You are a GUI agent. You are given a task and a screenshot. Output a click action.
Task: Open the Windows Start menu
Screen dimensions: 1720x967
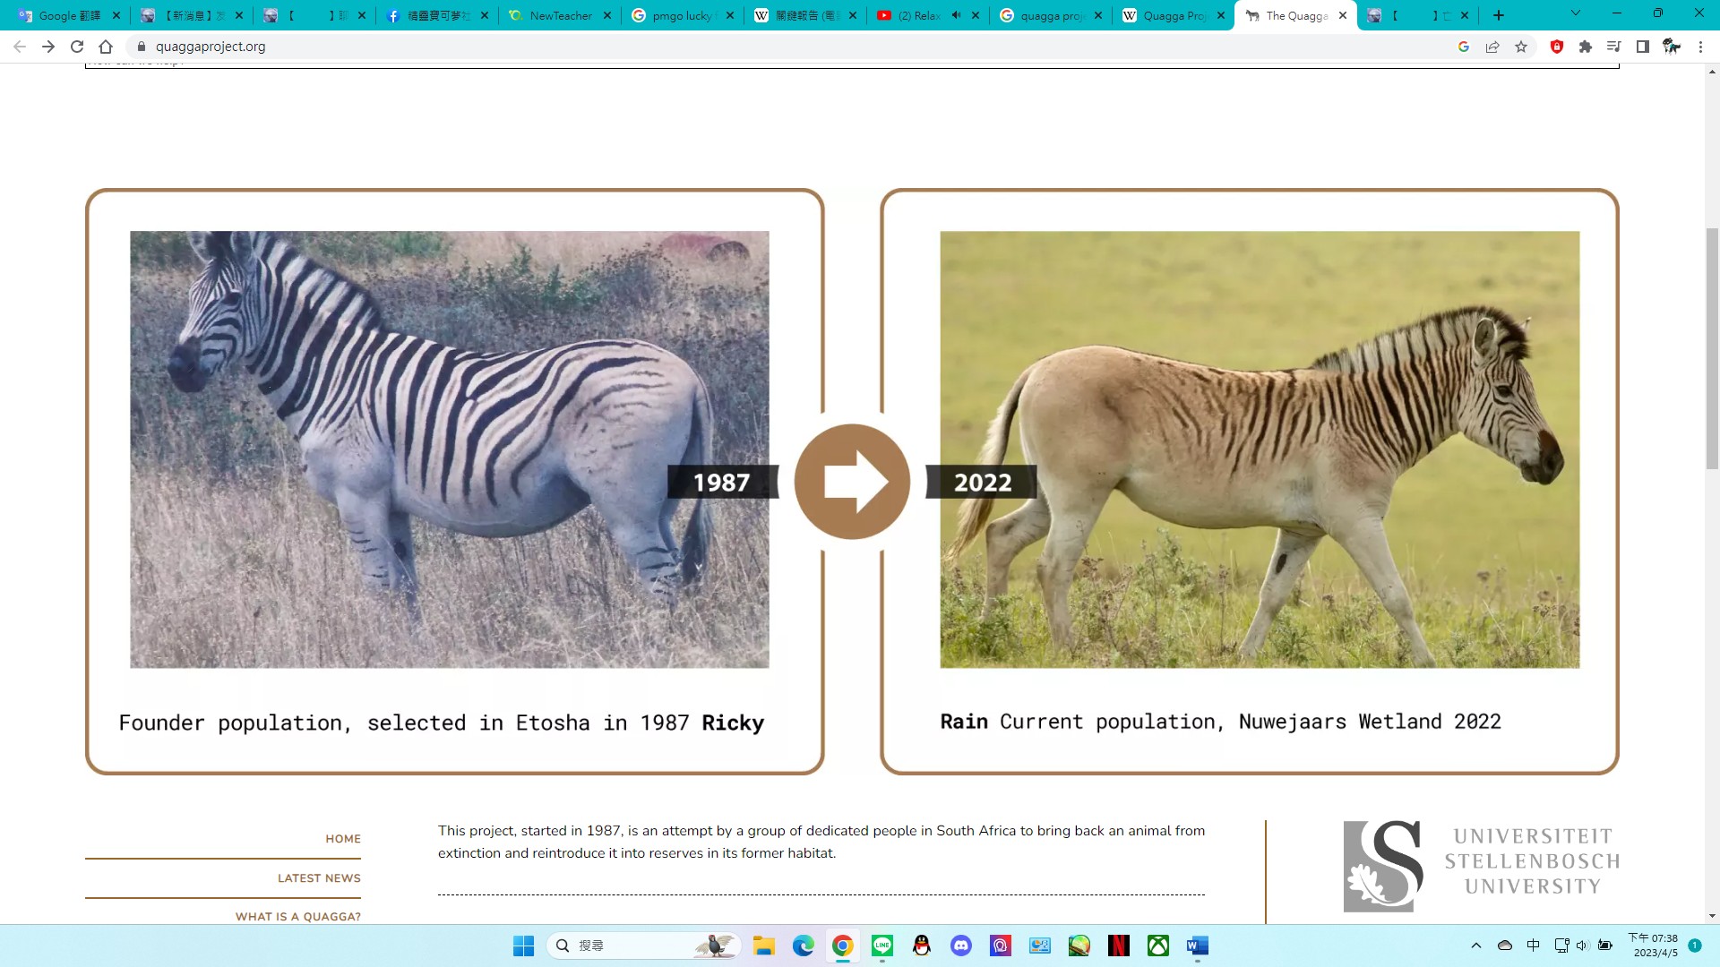pyautogui.click(x=523, y=946)
